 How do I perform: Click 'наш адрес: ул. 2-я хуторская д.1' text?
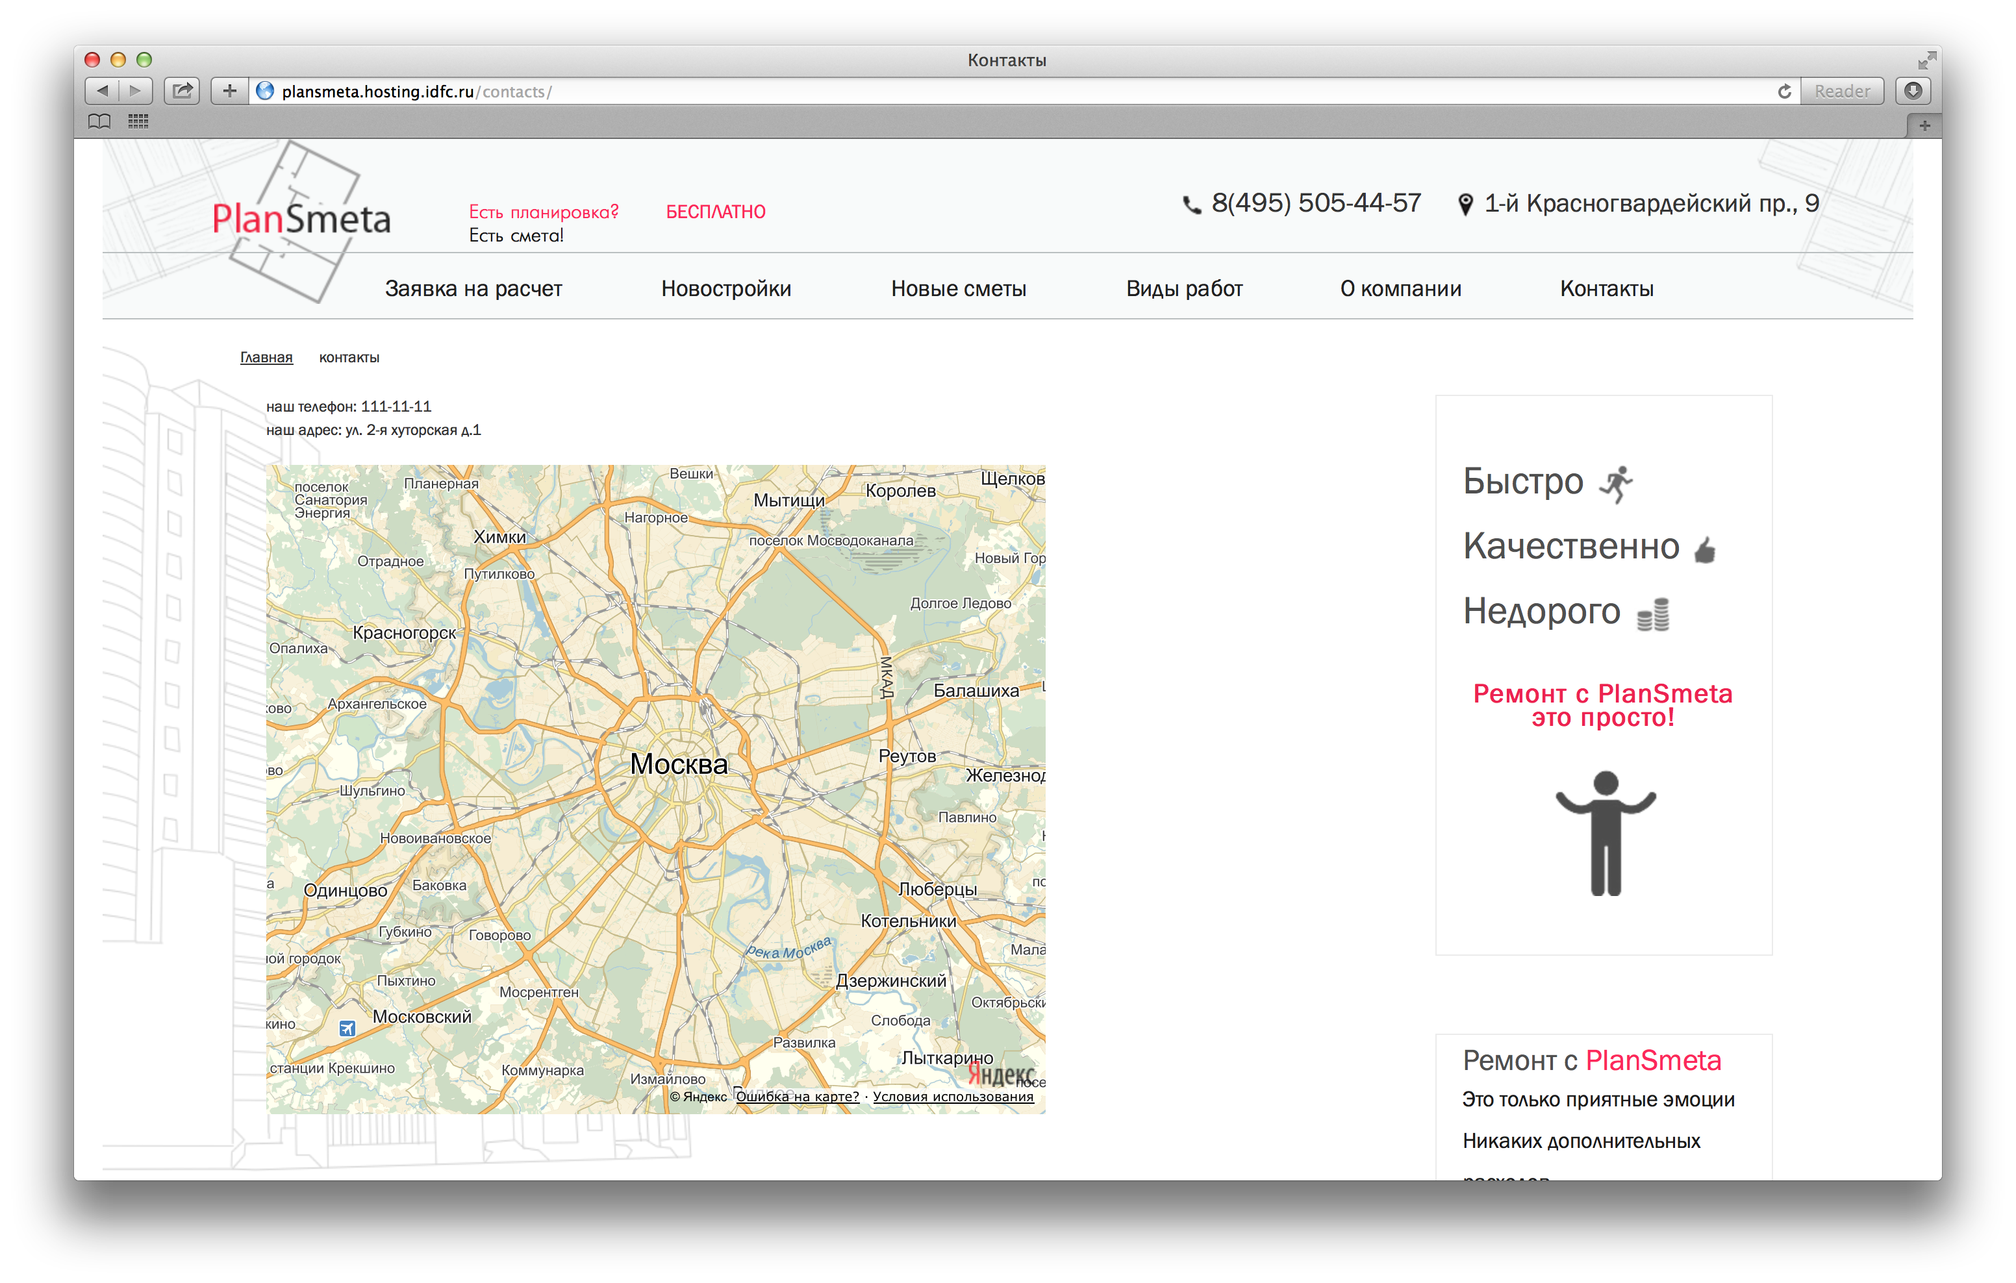click(373, 430)
